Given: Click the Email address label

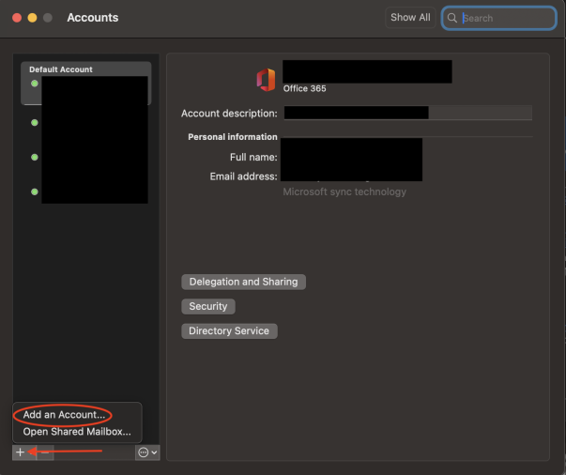Looking at the screenshot, I should click(x=244, y=176).
